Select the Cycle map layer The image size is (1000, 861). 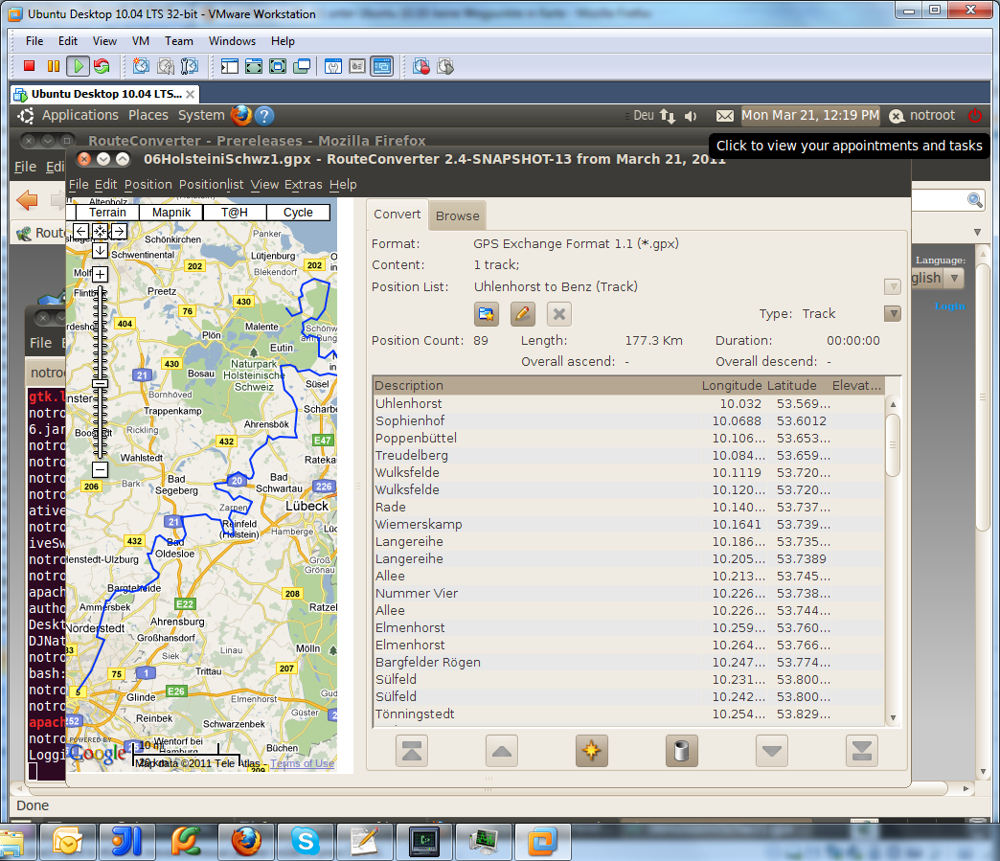pyautogui.click(x=298, y=213)
